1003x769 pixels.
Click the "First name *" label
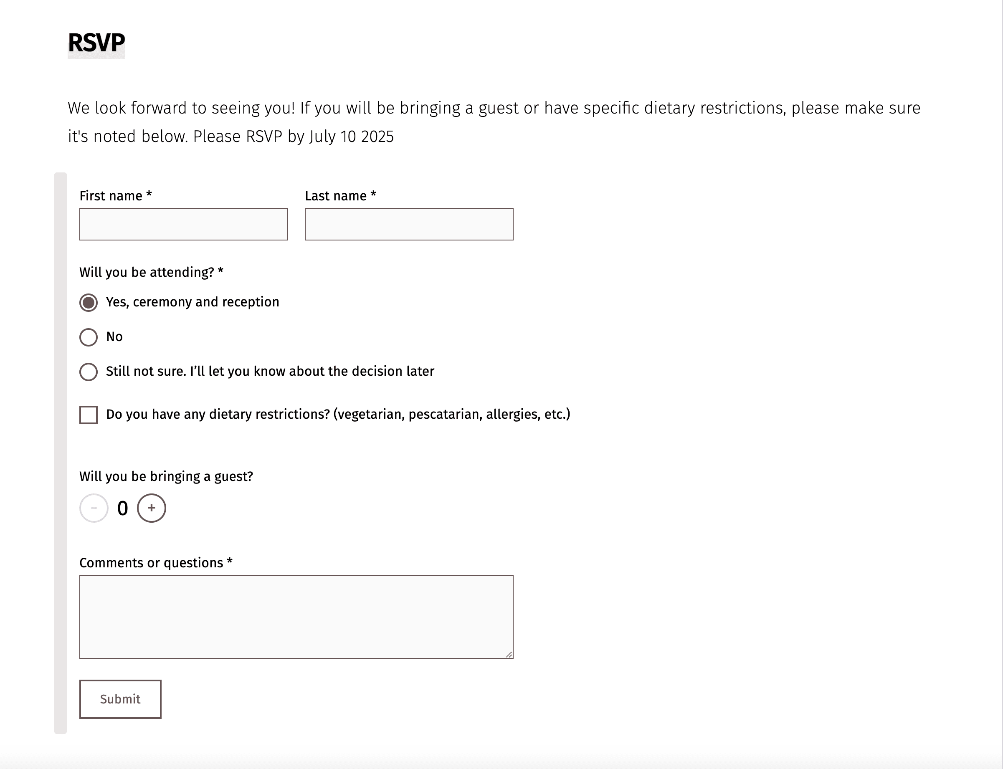coord(115,196)
